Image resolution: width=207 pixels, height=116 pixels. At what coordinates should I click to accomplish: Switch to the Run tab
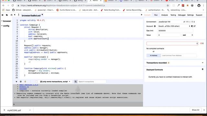156,15
